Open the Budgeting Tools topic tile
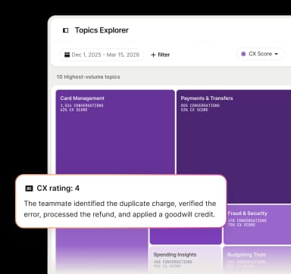Image resolution: width=291 pixels, height=274 pixels. coord(257,260)
